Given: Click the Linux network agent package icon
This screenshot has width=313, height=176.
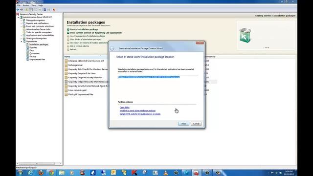Looking at the screenshot, I should (x=66, y=90).
